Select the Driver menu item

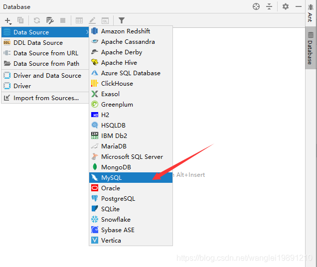point(45,86)
